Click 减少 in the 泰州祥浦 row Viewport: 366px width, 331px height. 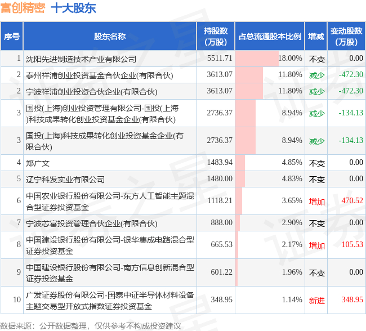(317, 75)
